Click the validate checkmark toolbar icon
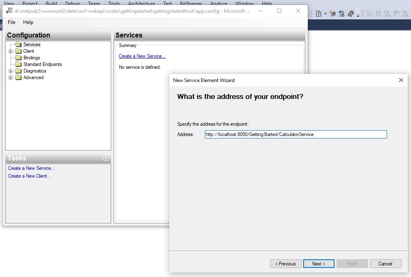Viewport: 411px width, 277px height. click(x=342, y=13)
